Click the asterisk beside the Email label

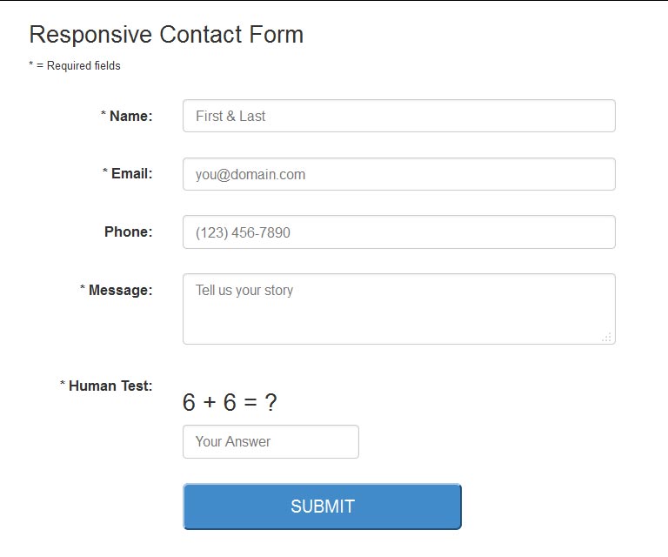[105, 172]
